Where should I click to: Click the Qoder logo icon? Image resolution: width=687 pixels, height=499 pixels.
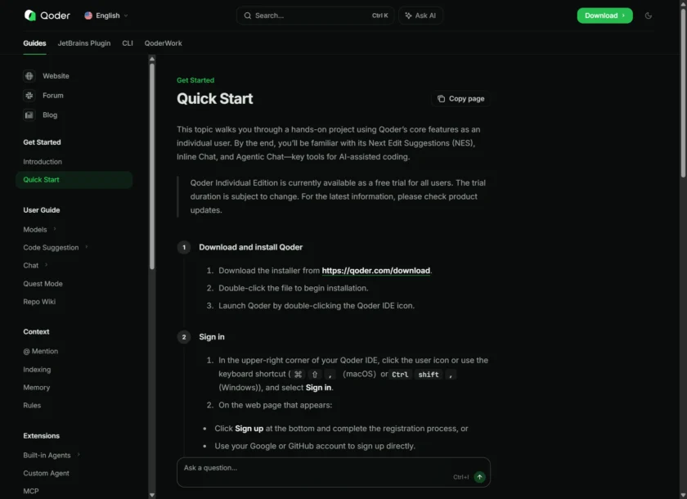click(30, 16)
